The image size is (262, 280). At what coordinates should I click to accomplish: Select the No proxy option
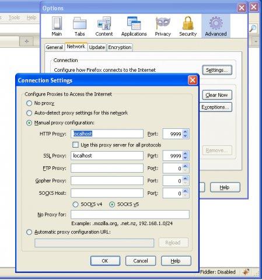tap(29, 103)
